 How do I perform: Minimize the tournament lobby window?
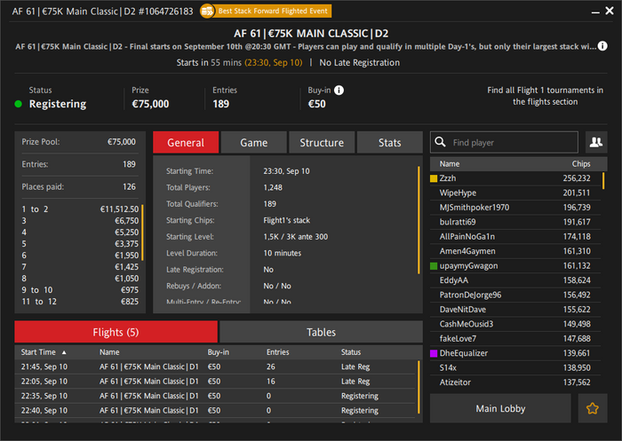point(595,12)
